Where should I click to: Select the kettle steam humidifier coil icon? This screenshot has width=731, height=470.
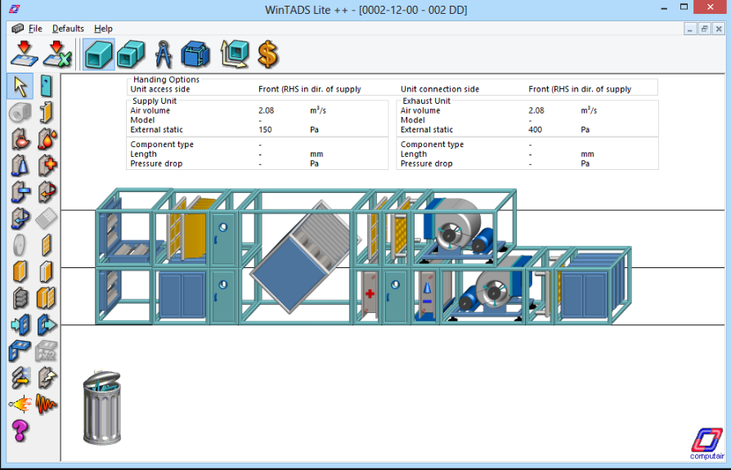(x=20, y=139)
